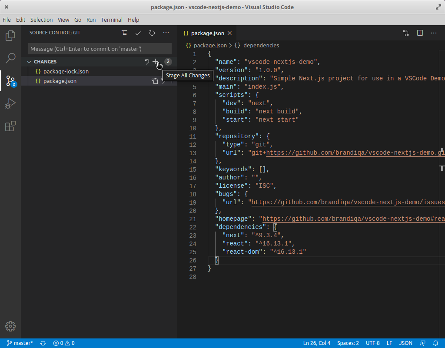Open the Explorer icon
Viewport: 445px width, 348px height.
(x=10, y=36)
